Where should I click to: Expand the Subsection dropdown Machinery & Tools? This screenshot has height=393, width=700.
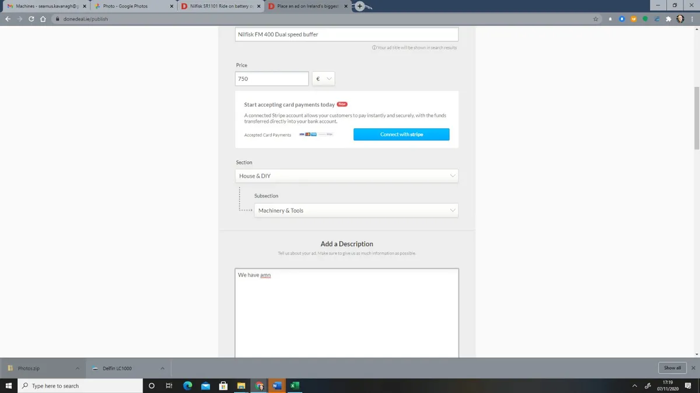(356, 210)
